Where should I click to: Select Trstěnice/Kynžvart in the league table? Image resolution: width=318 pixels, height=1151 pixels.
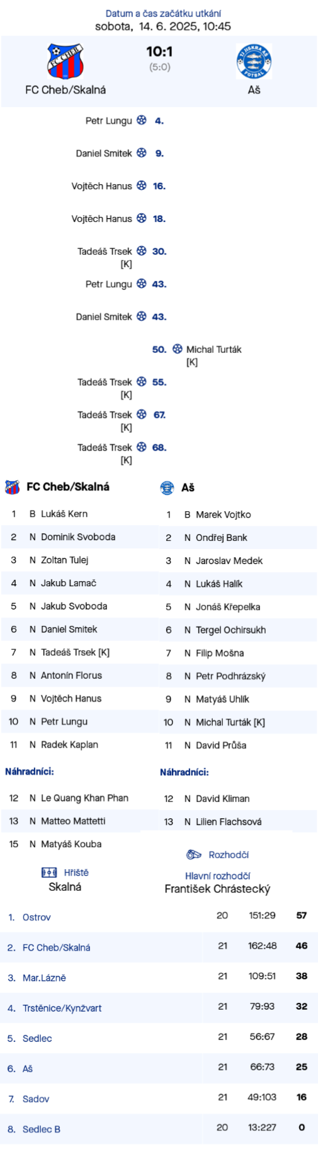pyautogui.click(x=62, y=1008)
